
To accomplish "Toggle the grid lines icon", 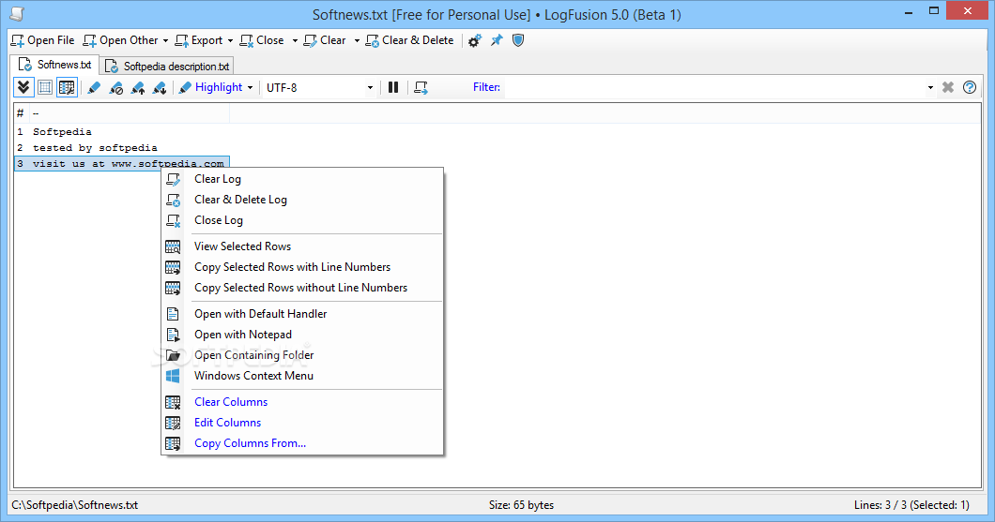I will [x=45, y=87].
